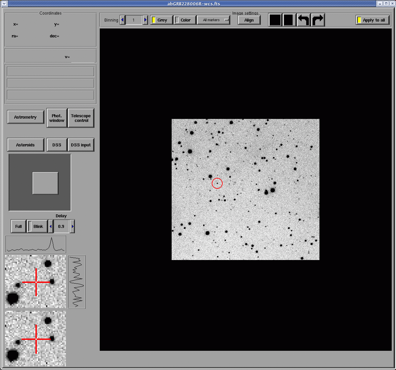Toggle Blink mode
Screen dimensions: 396x370
[37, 226]
